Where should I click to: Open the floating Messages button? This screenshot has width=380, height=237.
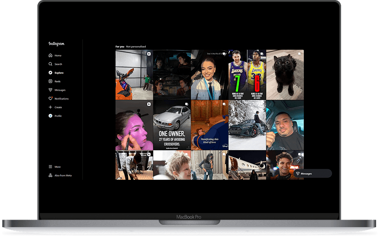313,174
